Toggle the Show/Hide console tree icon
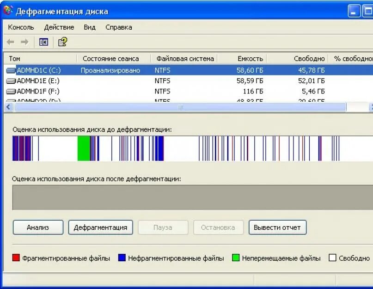The width and height of the screenshot is (373, 289). click(x=43, y=42)
